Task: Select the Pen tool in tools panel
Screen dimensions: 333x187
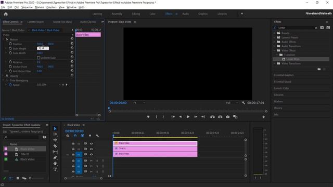Action: (x=55, y=157)
